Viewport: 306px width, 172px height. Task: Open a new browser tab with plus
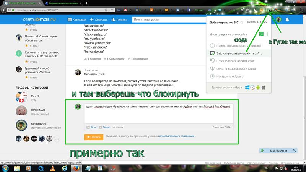coord(87,3)
